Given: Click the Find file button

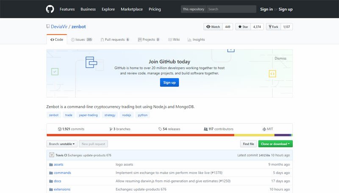Looking at the screenshot, I should point(248,144).
